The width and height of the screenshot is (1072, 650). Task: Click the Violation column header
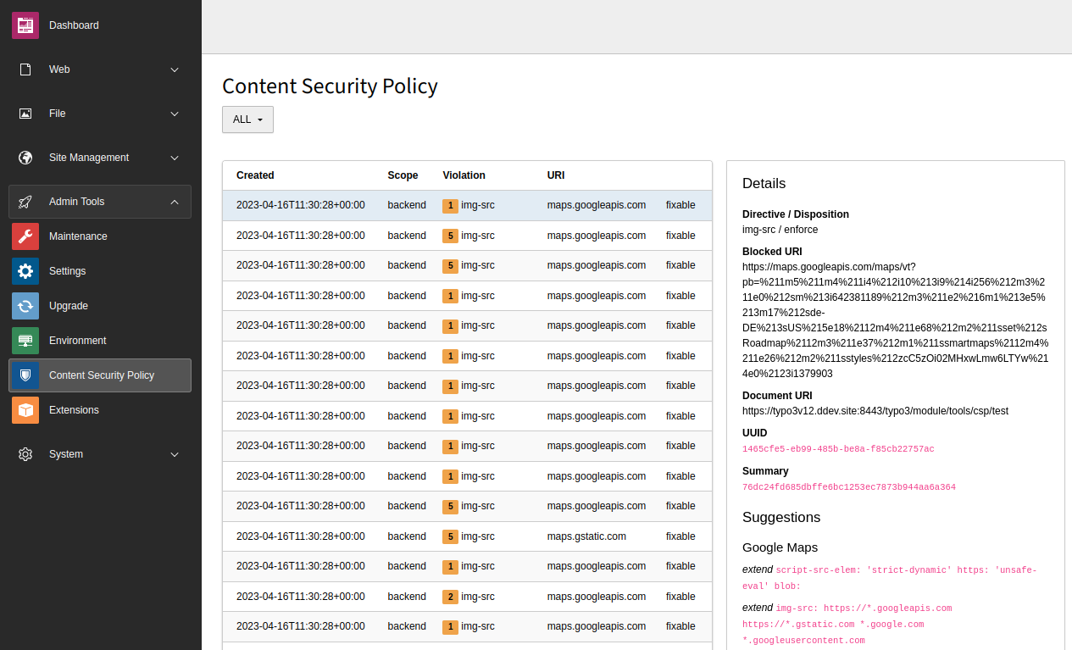(x=464, y=175)
